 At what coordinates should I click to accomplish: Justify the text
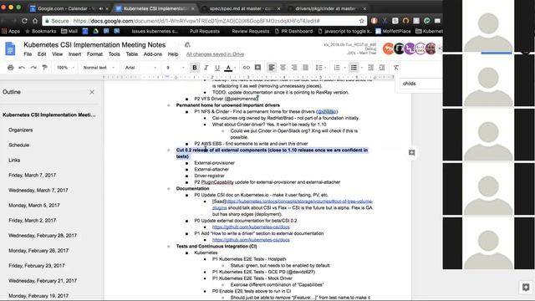coord(305,68)
